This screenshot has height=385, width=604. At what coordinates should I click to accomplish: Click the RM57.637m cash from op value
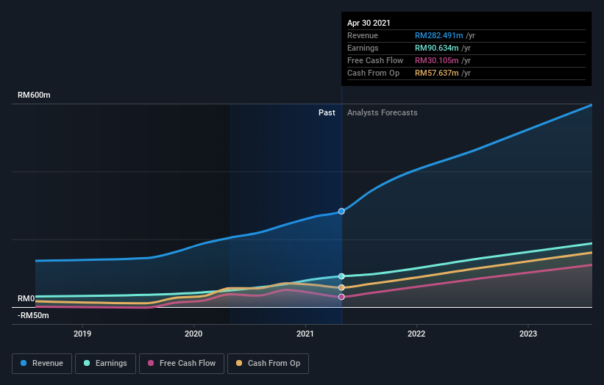pyautogui.click(x=436, y=73)
